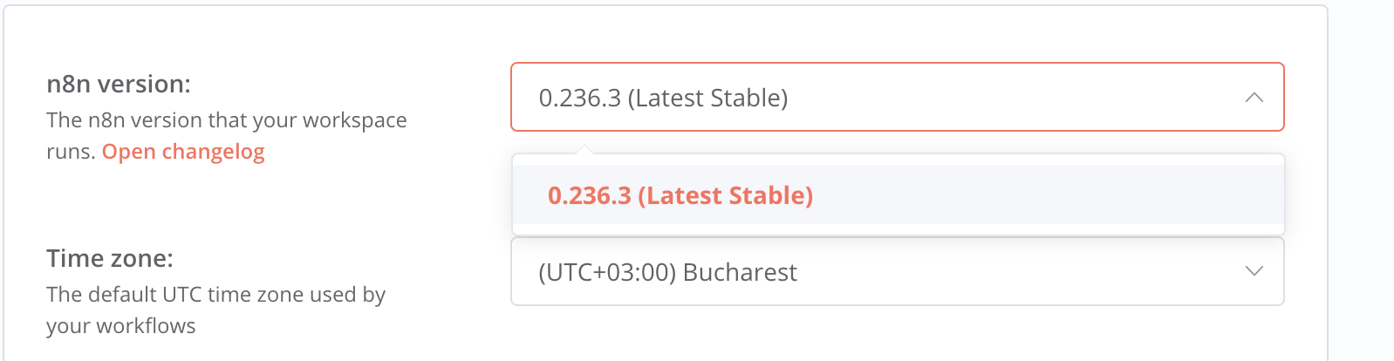Click the selected version text in the field
The height and width of the screenshot is (361, 1394).
663,98
